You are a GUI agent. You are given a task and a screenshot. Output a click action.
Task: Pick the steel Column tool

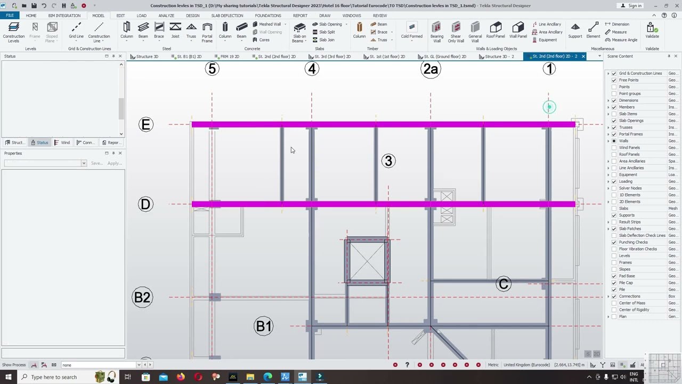[x=126, y=31]
